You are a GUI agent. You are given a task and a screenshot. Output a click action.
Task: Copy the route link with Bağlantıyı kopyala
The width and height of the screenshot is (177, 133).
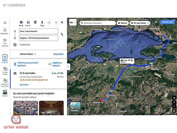pyautogui.click(x=55, y=64)
